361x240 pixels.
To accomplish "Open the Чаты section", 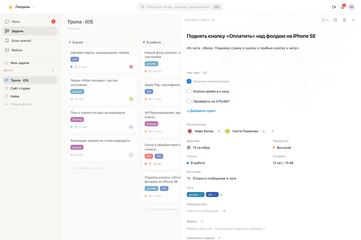I will click(30, 21).
